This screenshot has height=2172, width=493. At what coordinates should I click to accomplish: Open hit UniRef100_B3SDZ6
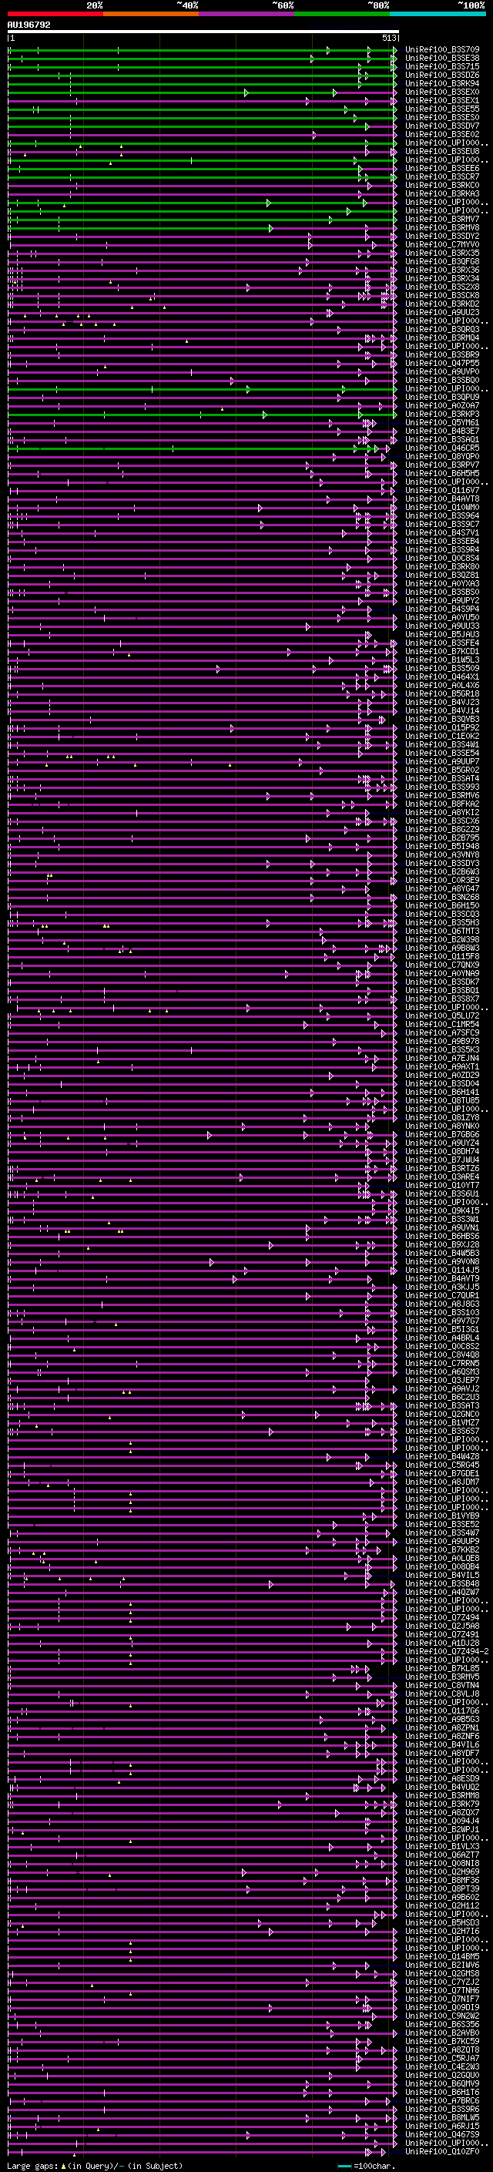(x=442, y=75)
